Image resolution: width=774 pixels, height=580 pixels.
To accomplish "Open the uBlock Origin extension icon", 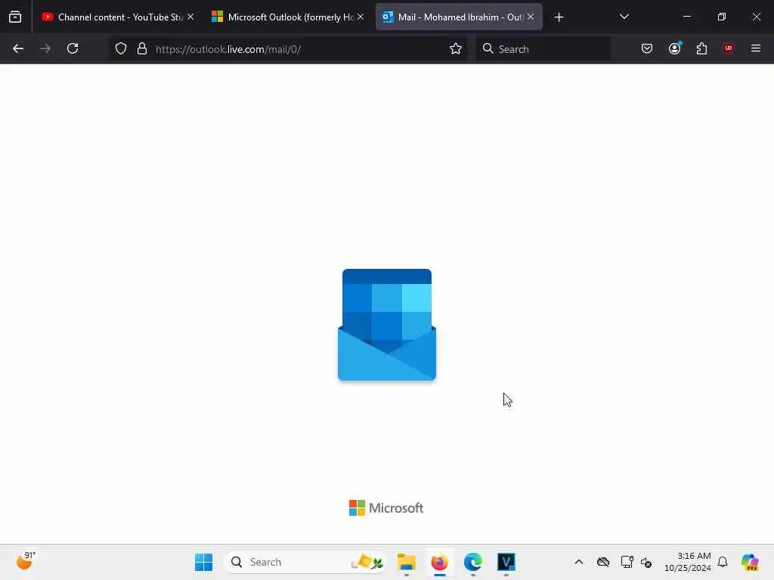I will tap(729, 48).
